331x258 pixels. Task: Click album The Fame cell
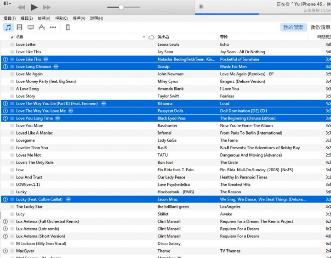[229, 140]
